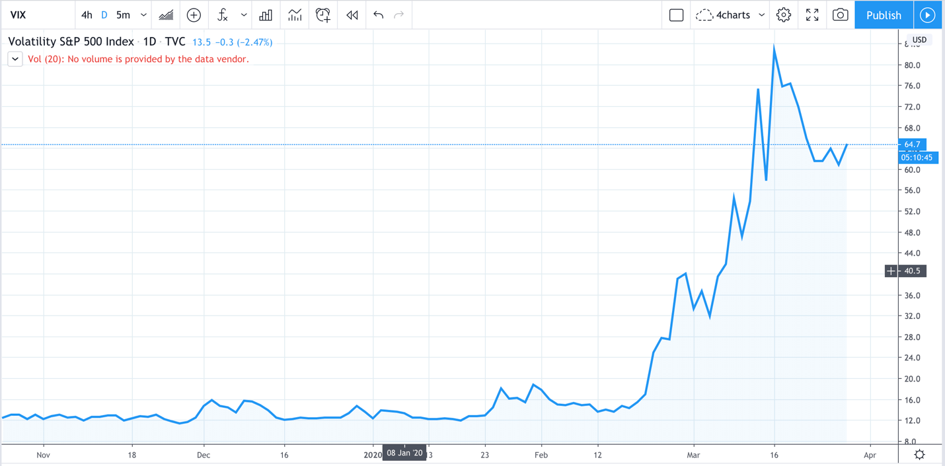
Task: Click the 05:10:45 countdown label
Action: pyautogui.click(x=919, y=158)
